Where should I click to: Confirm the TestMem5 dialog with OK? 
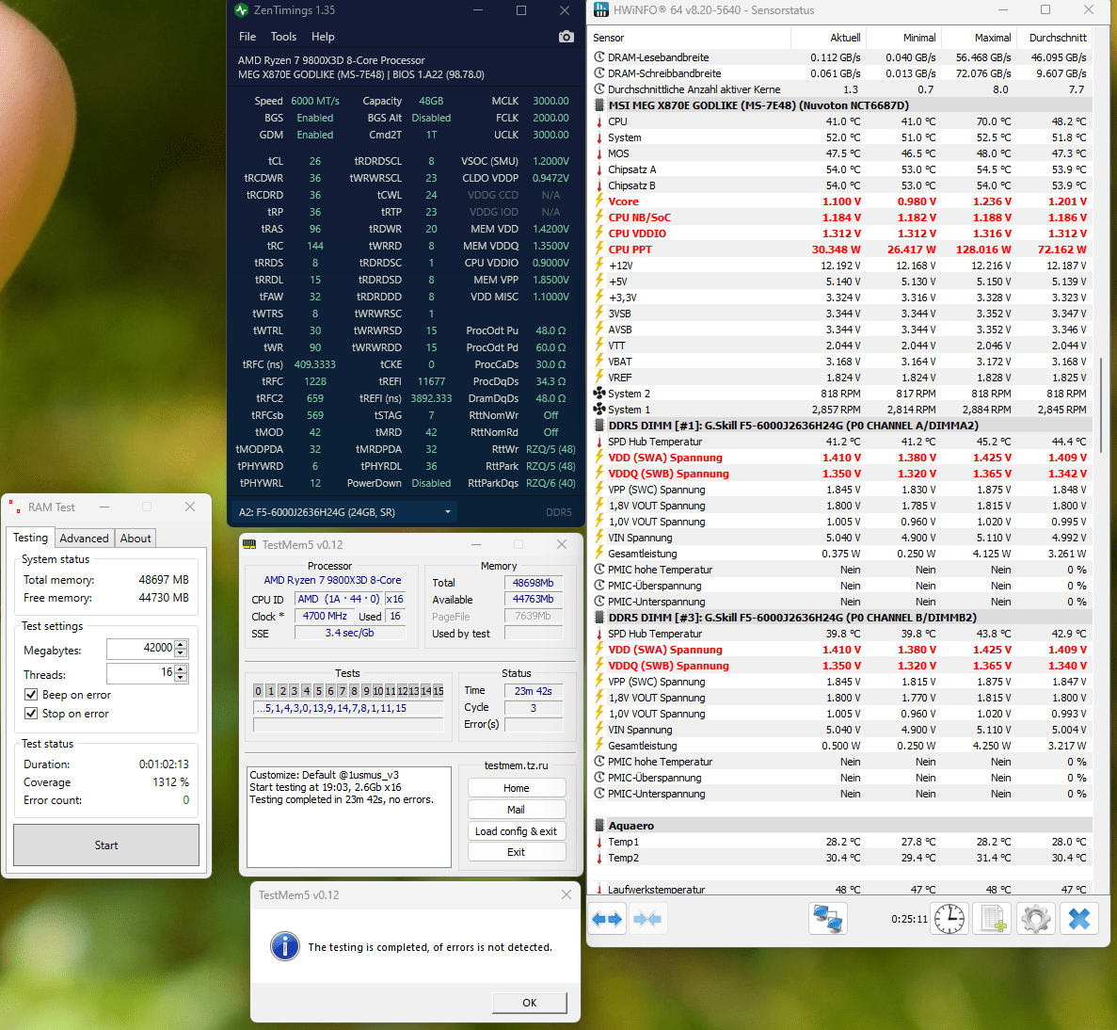click(x=529, y=1002)
